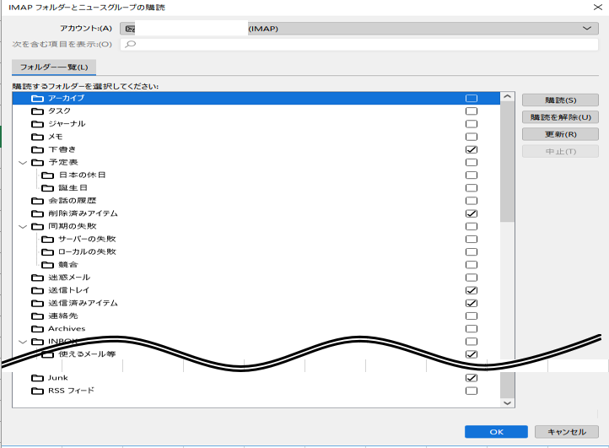This screenshot has width=609, height=448.
Task: Collapse the 同期の失敗 folder tree
Action: 22,227
